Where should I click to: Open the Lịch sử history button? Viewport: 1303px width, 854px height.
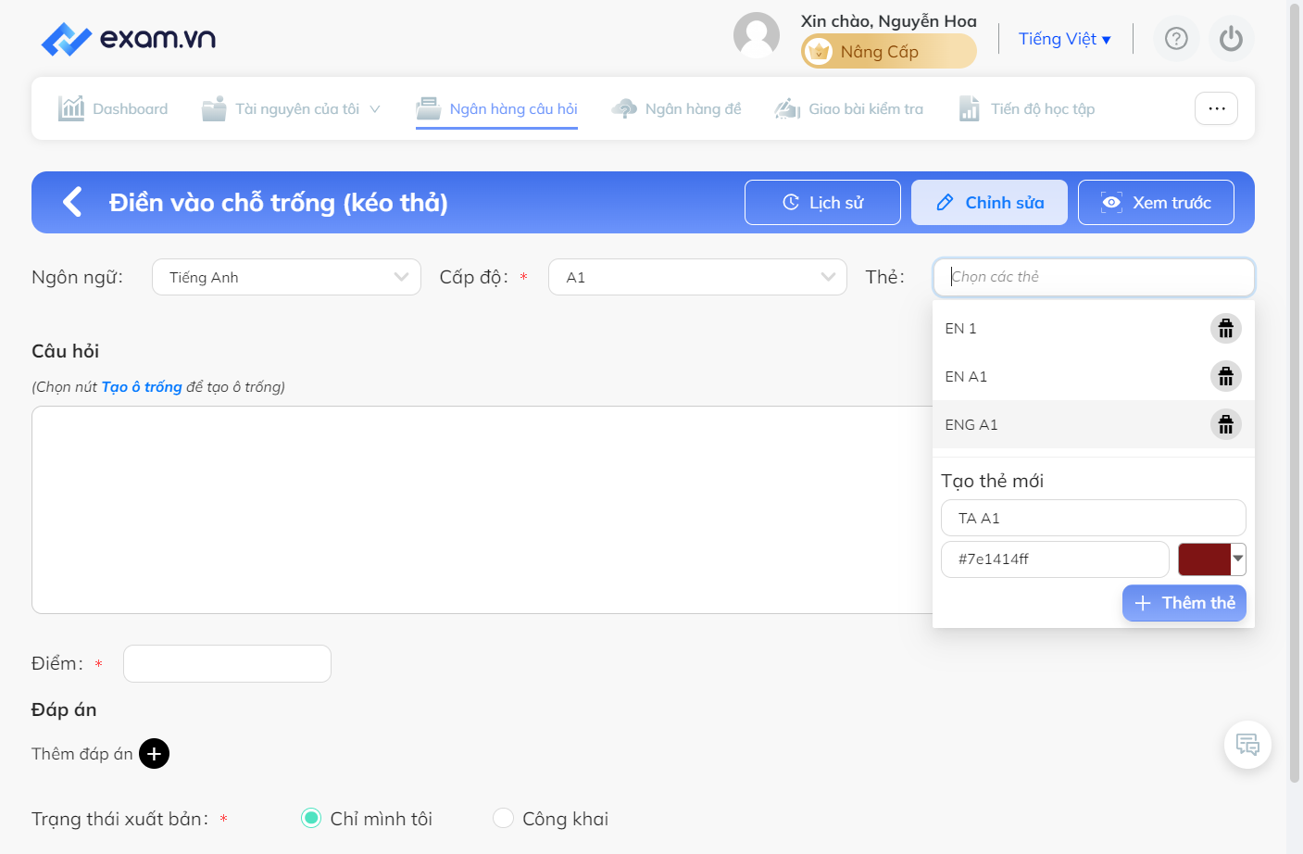[x=822, y=202]
